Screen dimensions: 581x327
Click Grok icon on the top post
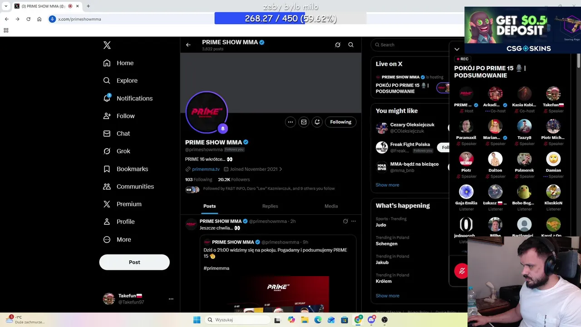[345, 221]
